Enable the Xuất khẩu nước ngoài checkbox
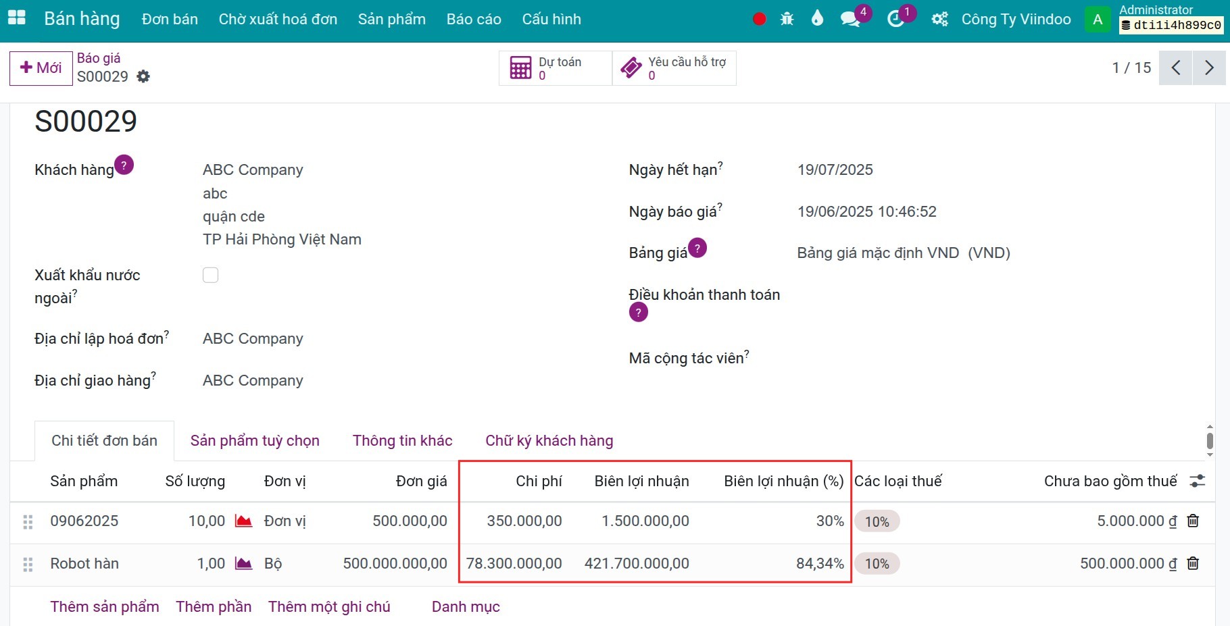Screen dimensions: 1230x626 [210, 275]
